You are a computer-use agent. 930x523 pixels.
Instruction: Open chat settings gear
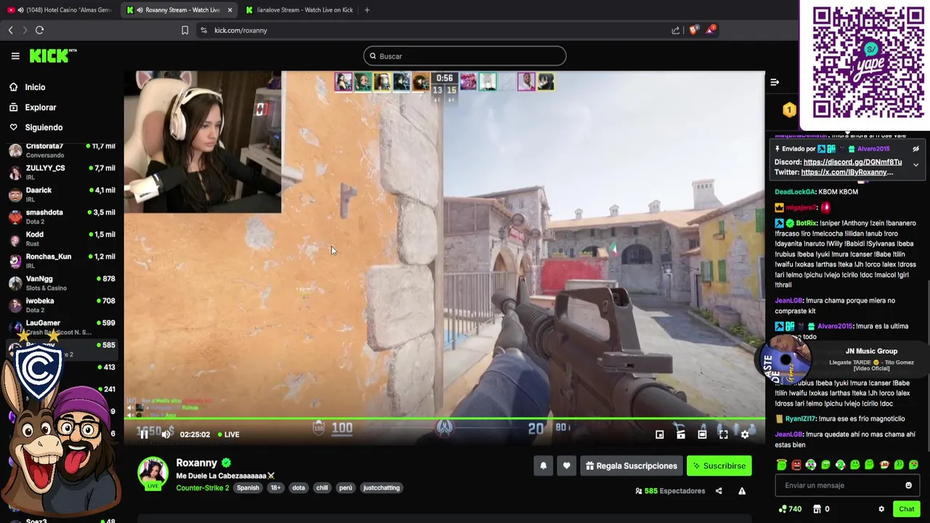coord(881,509)
